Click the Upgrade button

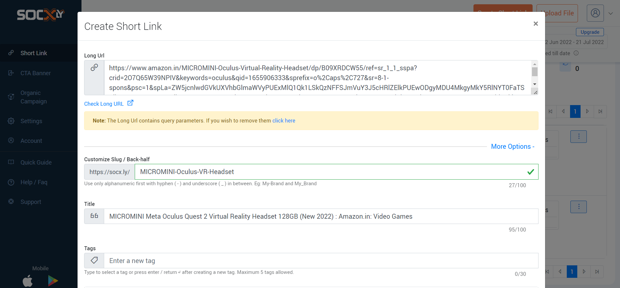[590, 32]
